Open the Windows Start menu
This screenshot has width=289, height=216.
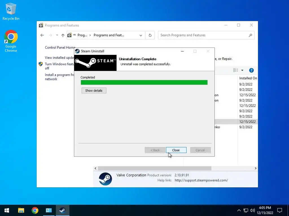click(7, 210)
